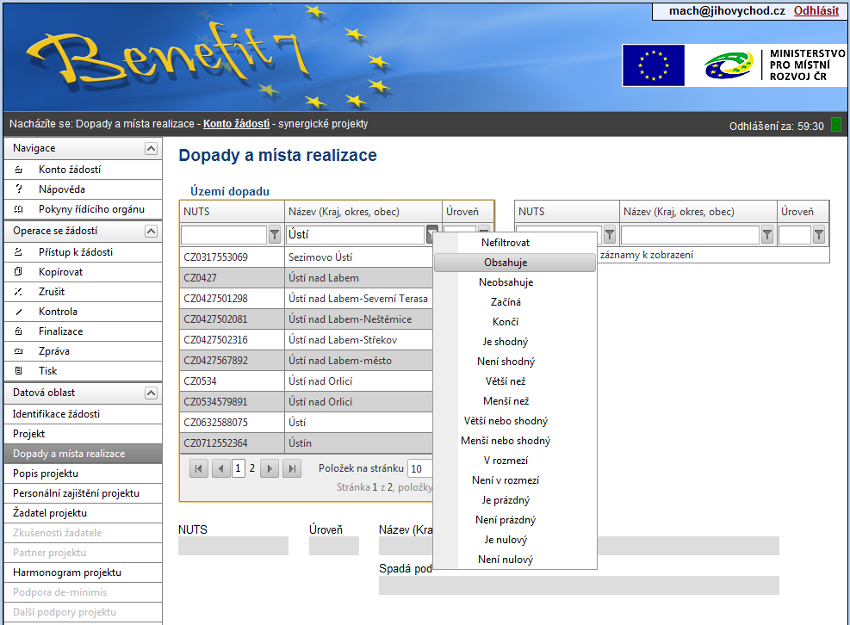Image resolution: width=850 pixels, height=625 pixels.
Task: Click the Název filter field containing Ústí
Action: coord(355,235)
